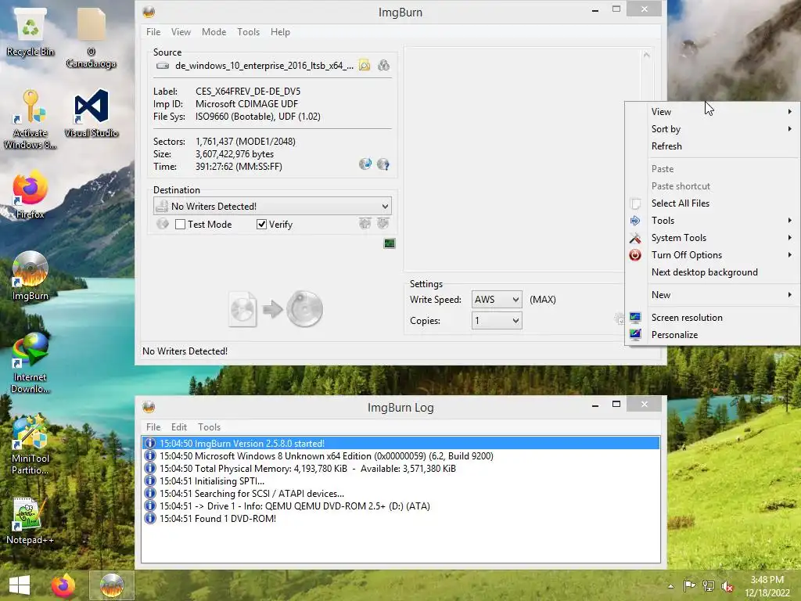Expand Sort by submenu in context menu
The height and width of the screenshot is (601, 801).
coord(713,129)
